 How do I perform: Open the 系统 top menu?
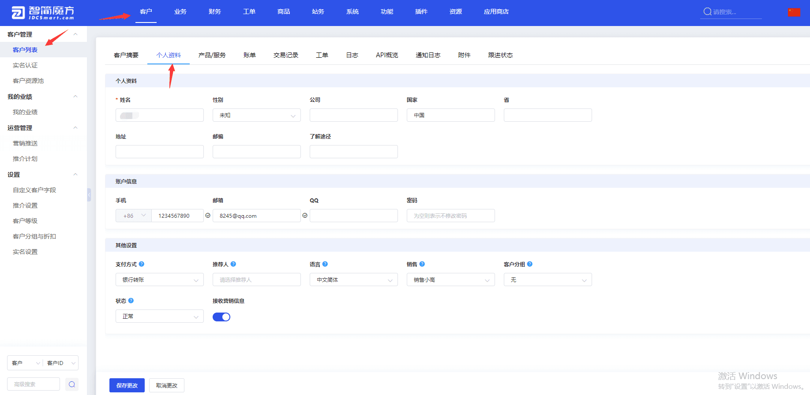click(x=352, y=12)
